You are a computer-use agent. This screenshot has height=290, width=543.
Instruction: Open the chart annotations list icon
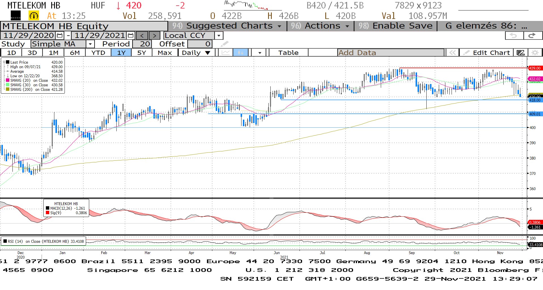520,53
